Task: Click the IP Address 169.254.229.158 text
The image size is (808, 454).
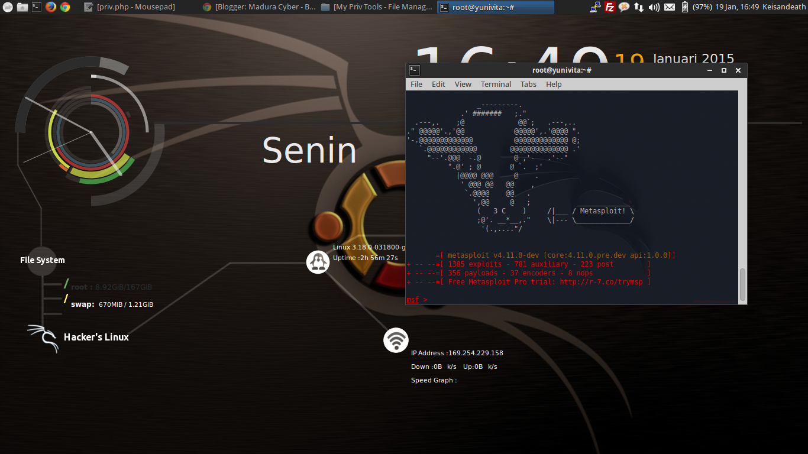Action: [457, 353]
